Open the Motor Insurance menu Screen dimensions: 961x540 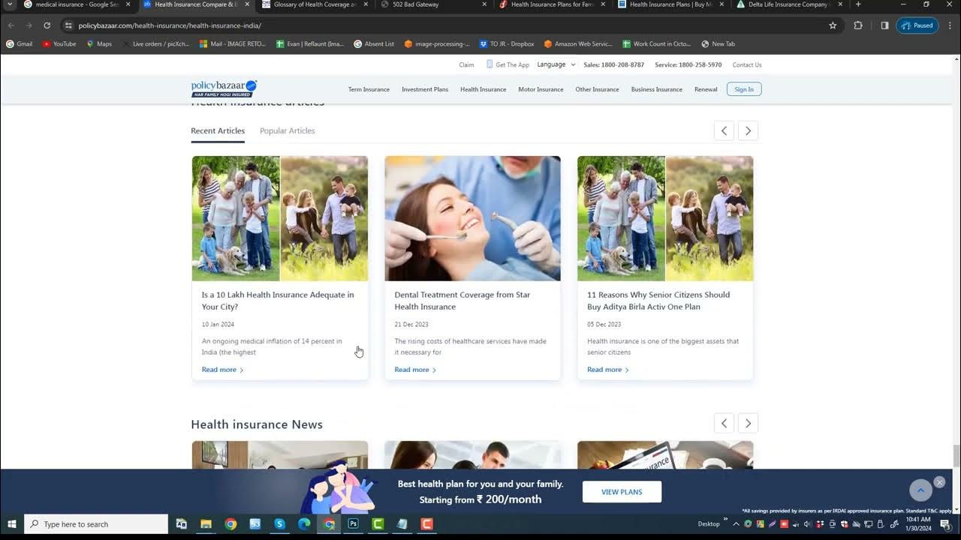541,89
